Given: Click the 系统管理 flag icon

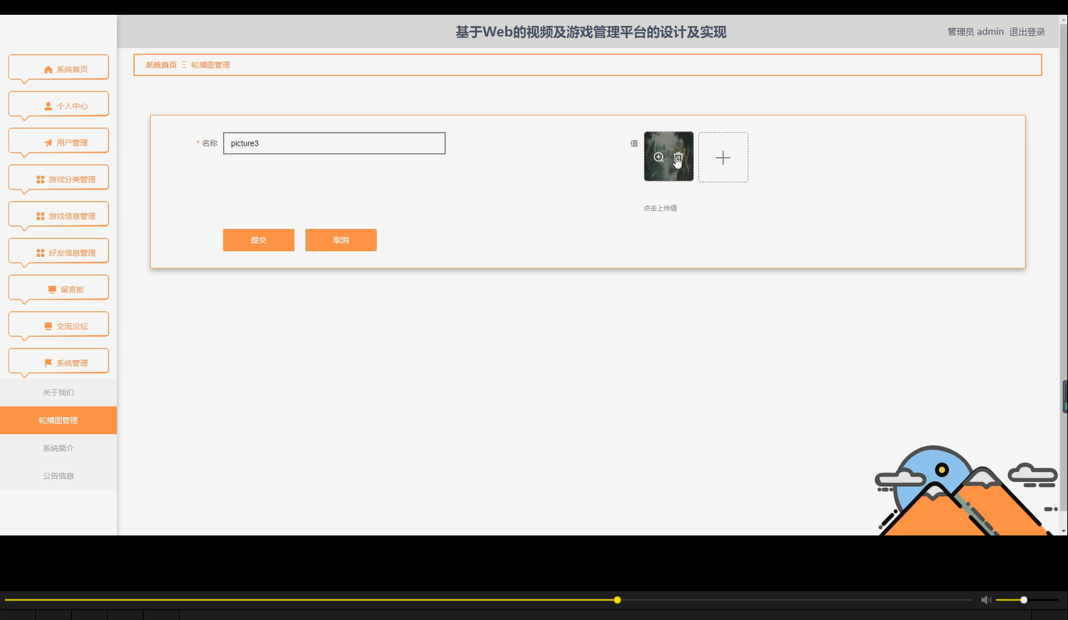Looking at the screenshot, I should 49,362.
